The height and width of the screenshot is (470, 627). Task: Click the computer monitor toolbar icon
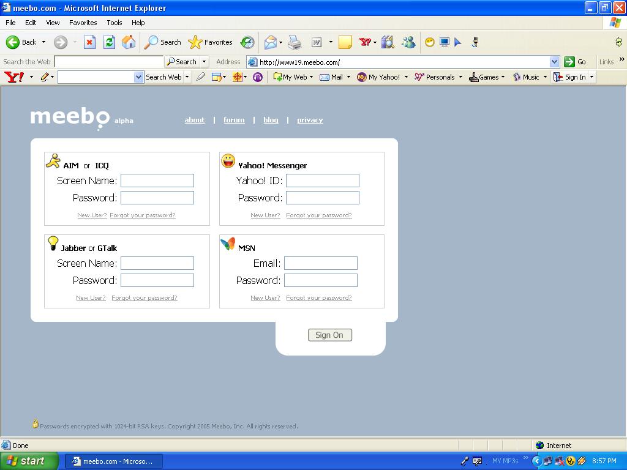click(445, 42)
